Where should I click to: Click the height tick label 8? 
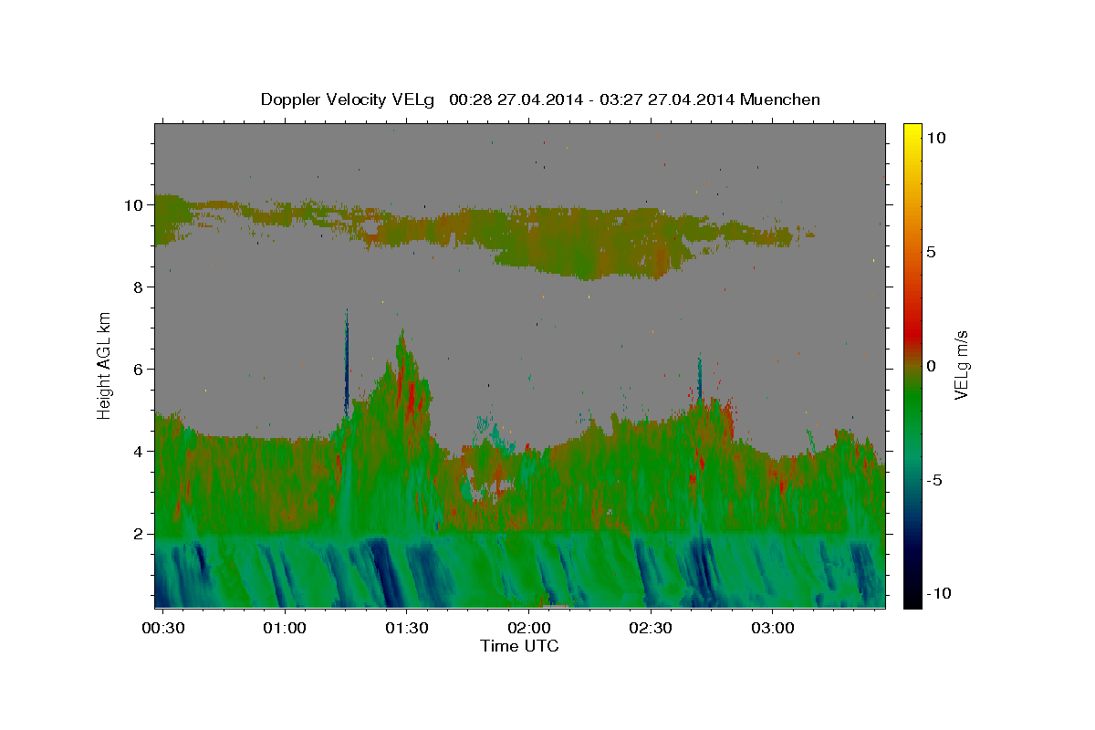tap(140, 287)
